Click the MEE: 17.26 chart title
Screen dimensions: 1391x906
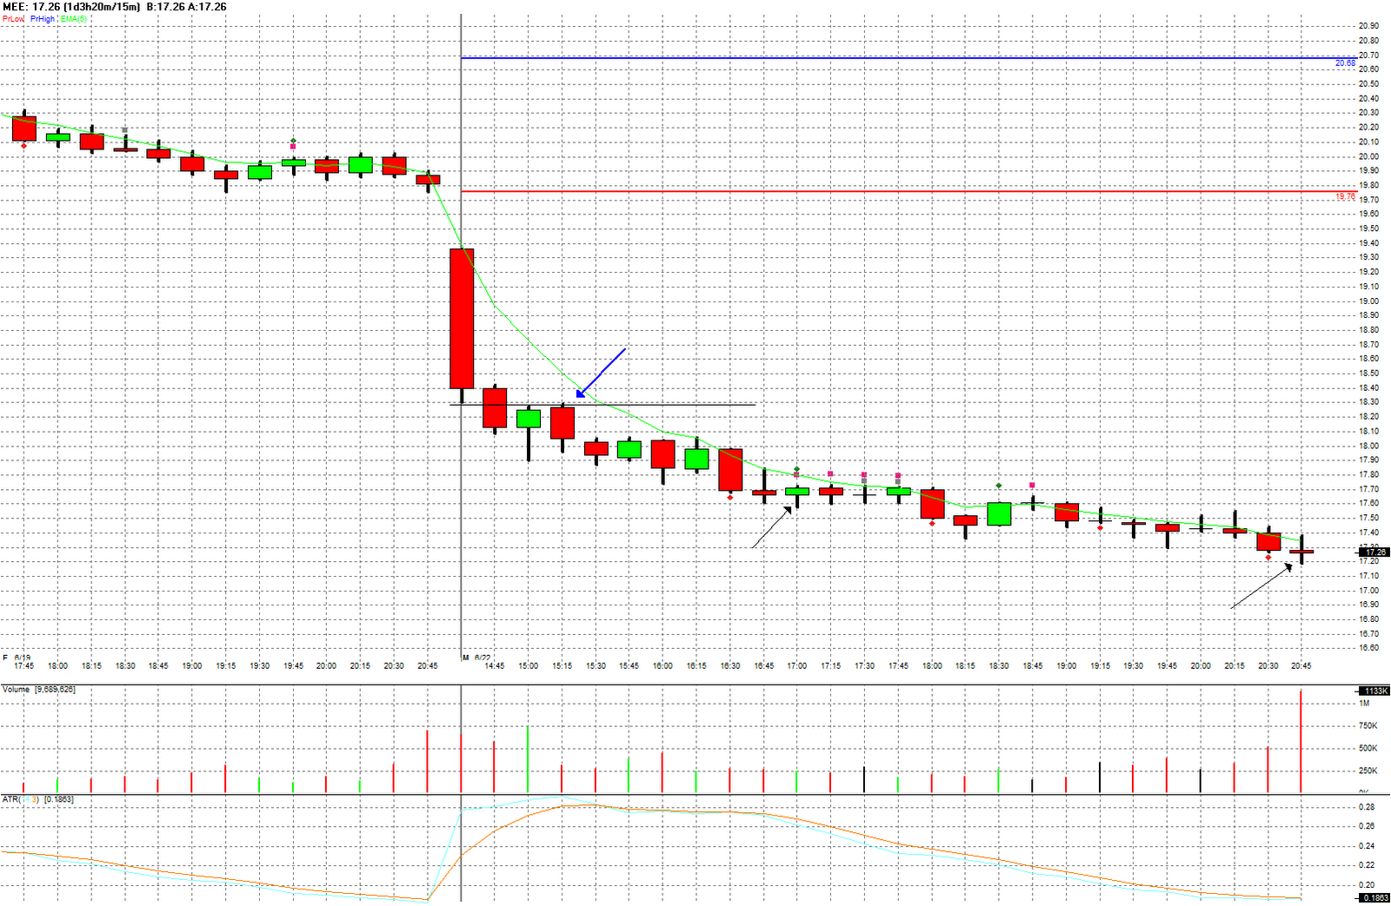(115, 7)
